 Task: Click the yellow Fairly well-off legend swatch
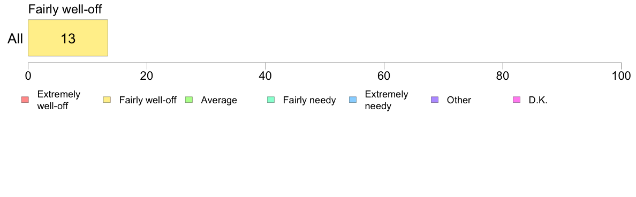tap(108, 100)
